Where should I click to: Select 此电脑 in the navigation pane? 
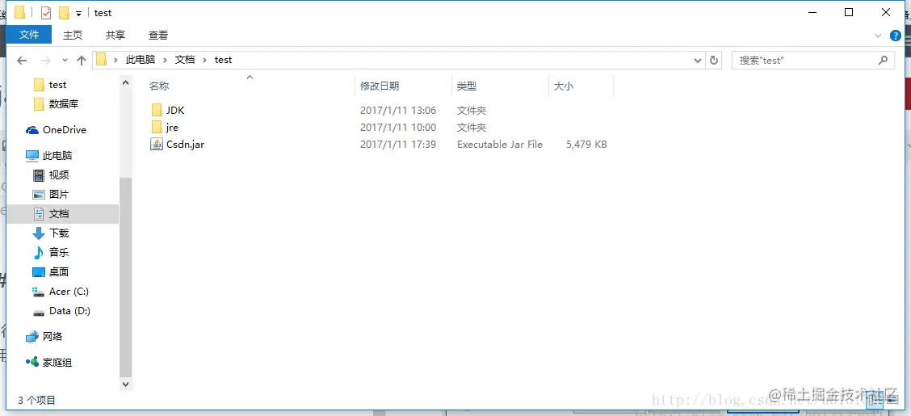tap(57, 156)
